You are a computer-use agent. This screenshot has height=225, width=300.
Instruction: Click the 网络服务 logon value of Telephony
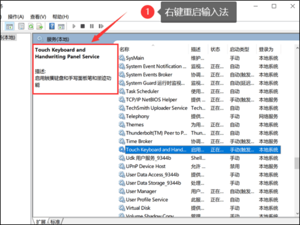268,116
